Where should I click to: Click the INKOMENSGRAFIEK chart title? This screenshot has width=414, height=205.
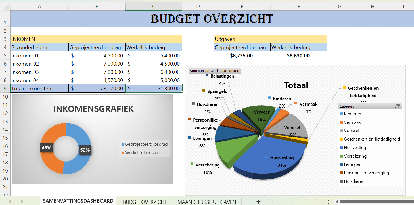[93, 109]
